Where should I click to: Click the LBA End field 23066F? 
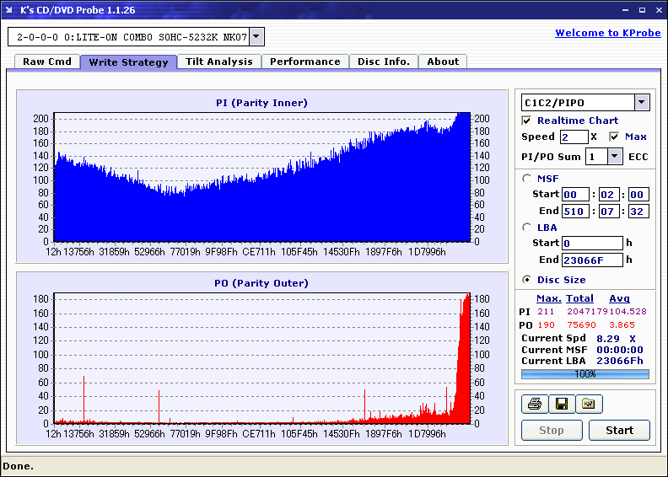click(592, 260)
